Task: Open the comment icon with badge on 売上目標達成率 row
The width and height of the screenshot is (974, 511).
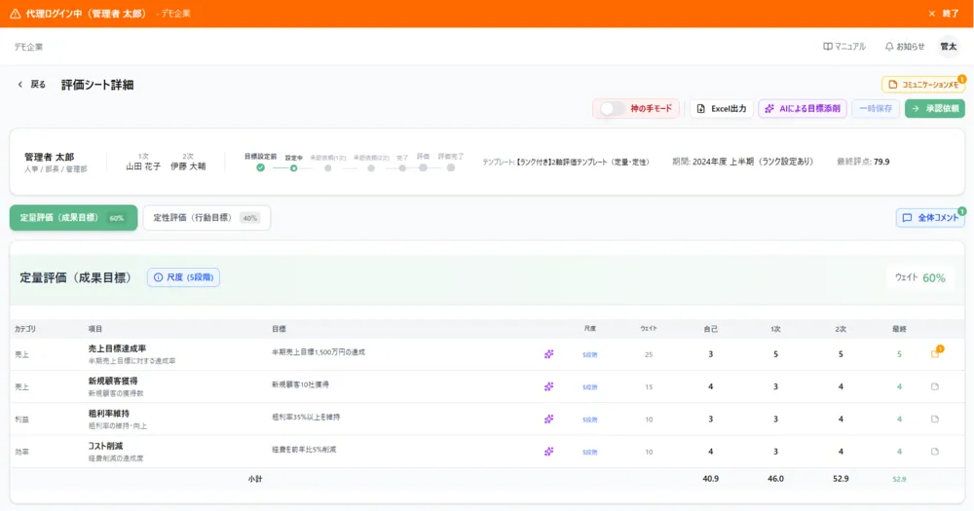Action: tap(935, 353)
